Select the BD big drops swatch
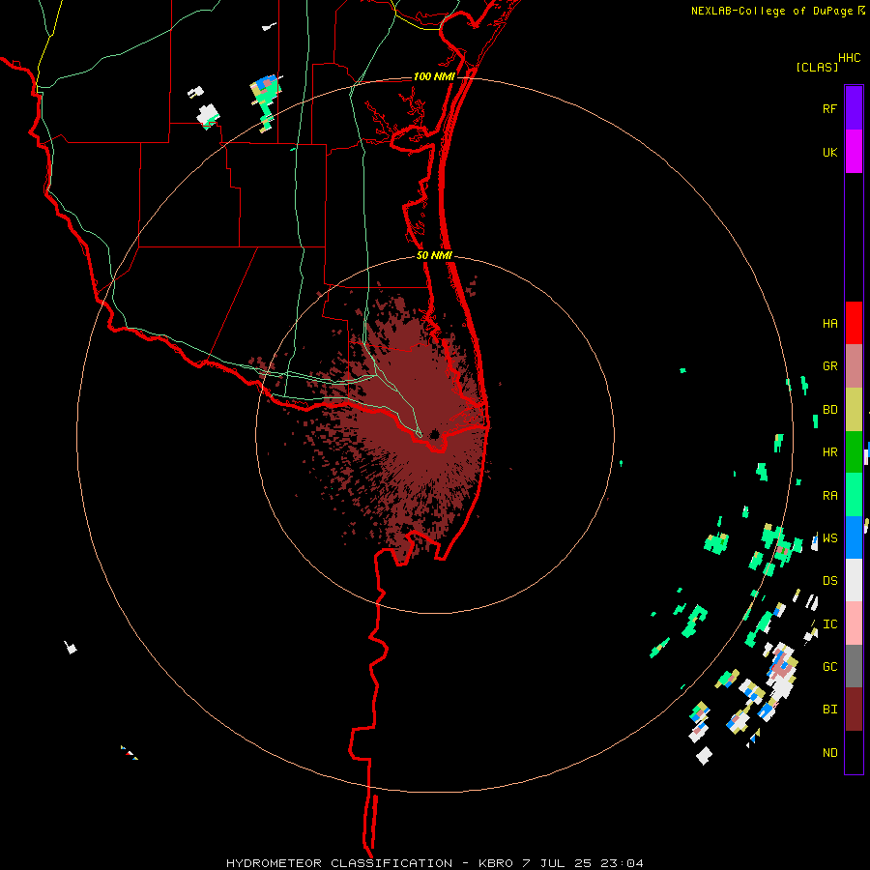870x870 pixels. [x=854, y=410]
